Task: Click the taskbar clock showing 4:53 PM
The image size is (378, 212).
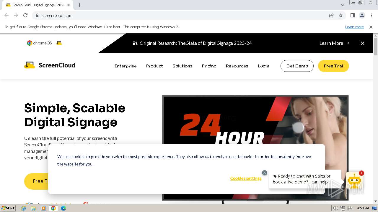Action: coord(363,208)
